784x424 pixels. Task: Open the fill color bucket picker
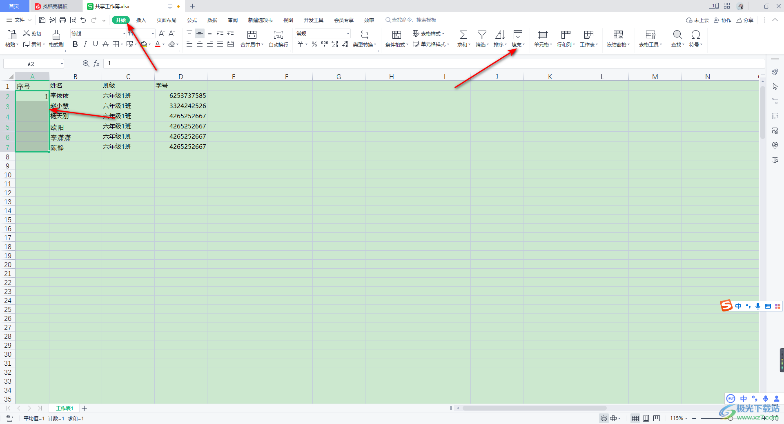pos(144,44)
